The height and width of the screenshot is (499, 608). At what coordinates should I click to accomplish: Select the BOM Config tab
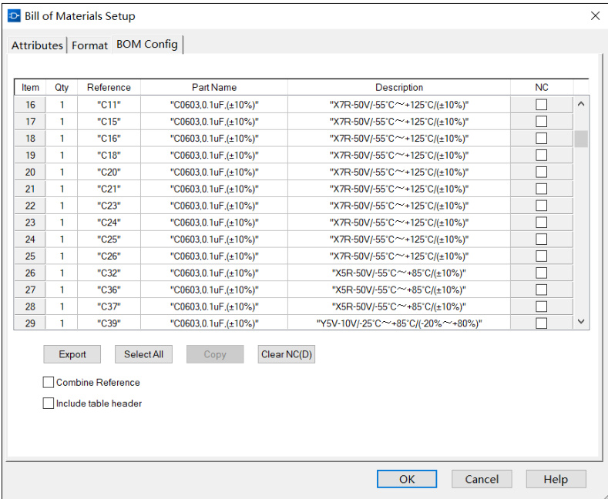point(147,45)
